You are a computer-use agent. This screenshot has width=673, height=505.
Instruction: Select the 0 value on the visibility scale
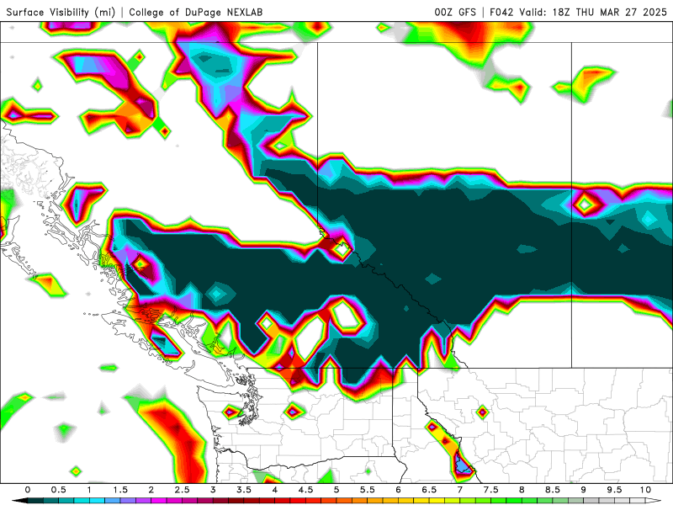coord(28,490)
